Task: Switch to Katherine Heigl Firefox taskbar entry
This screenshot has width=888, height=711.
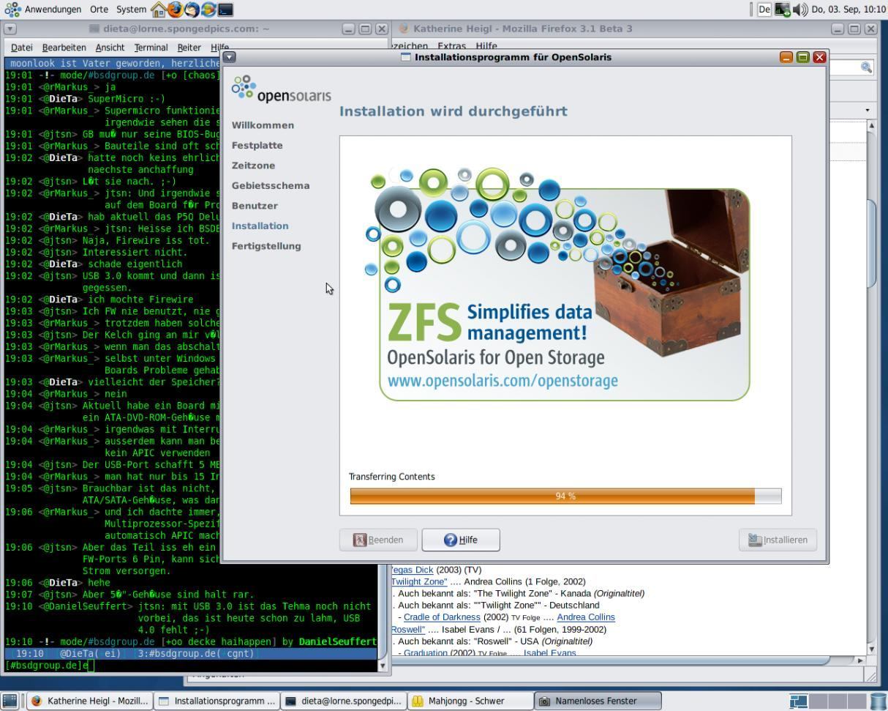Action: coord(90,701)
